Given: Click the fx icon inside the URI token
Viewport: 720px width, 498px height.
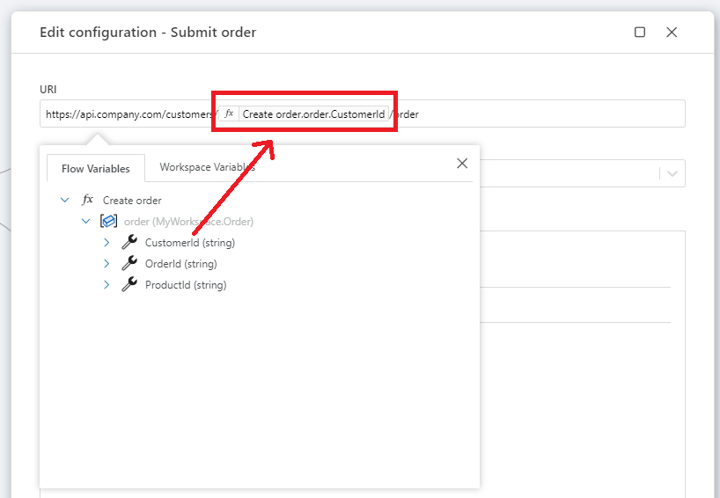Looking at the screenshot, I should 229,114.
